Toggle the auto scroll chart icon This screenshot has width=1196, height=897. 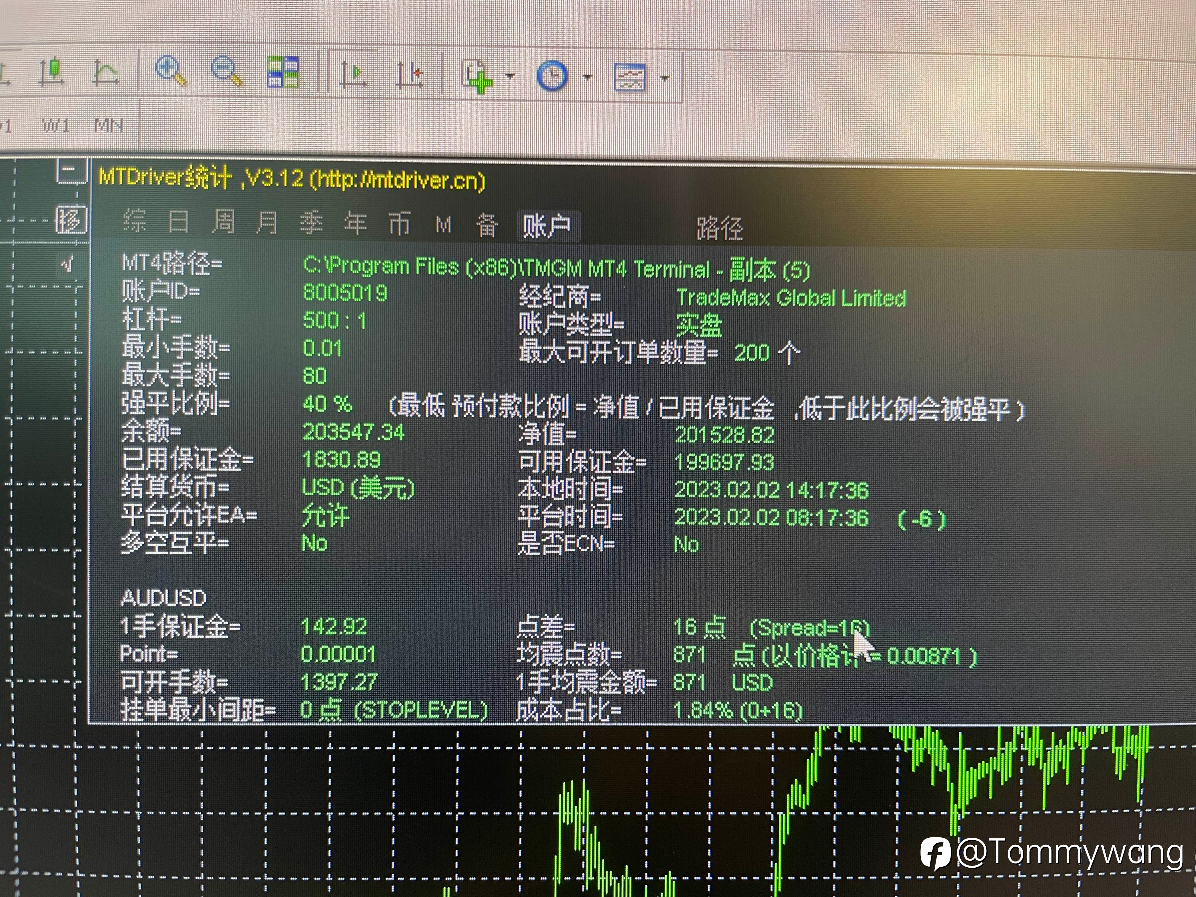pyautogui.click(x=354, y=75)
